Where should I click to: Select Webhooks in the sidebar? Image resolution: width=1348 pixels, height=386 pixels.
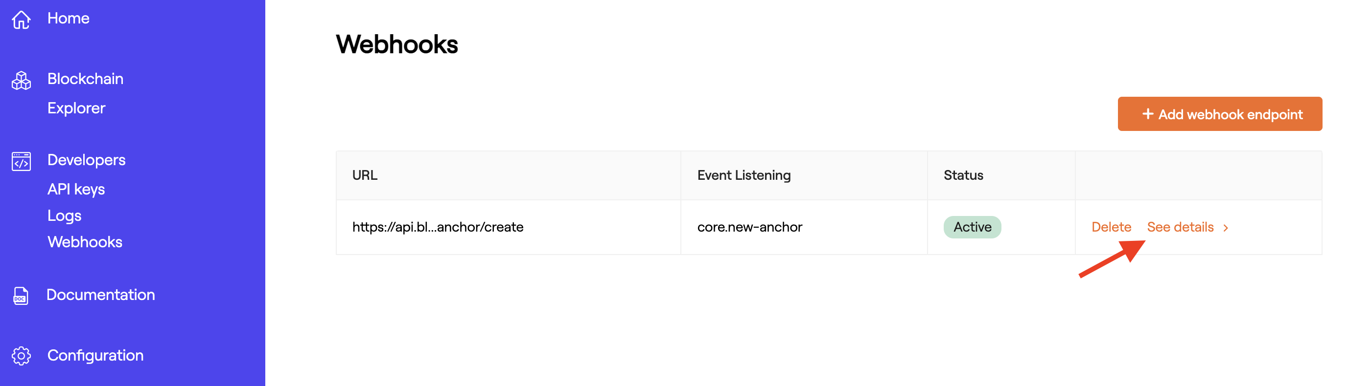click(x=84, y=242)
